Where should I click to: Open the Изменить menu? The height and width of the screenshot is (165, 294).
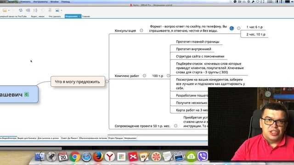25,2
